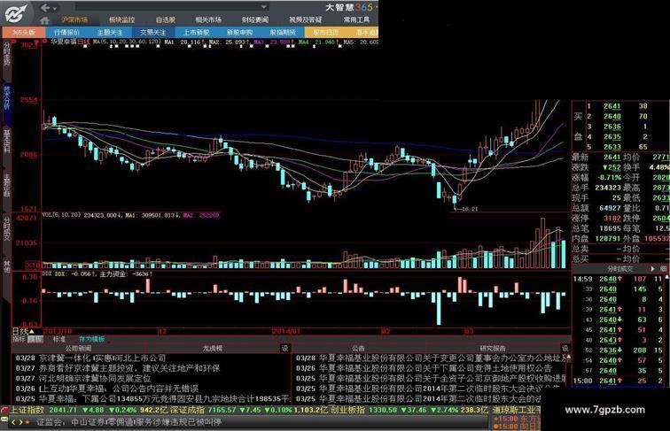Viewport: 670px width, 431px height.
Task: Click the 上证指数 label in status bar
Action: pos(27,410)
